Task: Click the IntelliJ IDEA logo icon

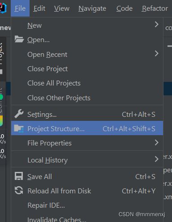Action: (3, 8)
